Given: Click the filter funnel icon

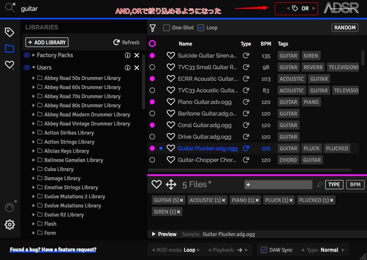Looking at the screenshot, I should coord(153,28).
